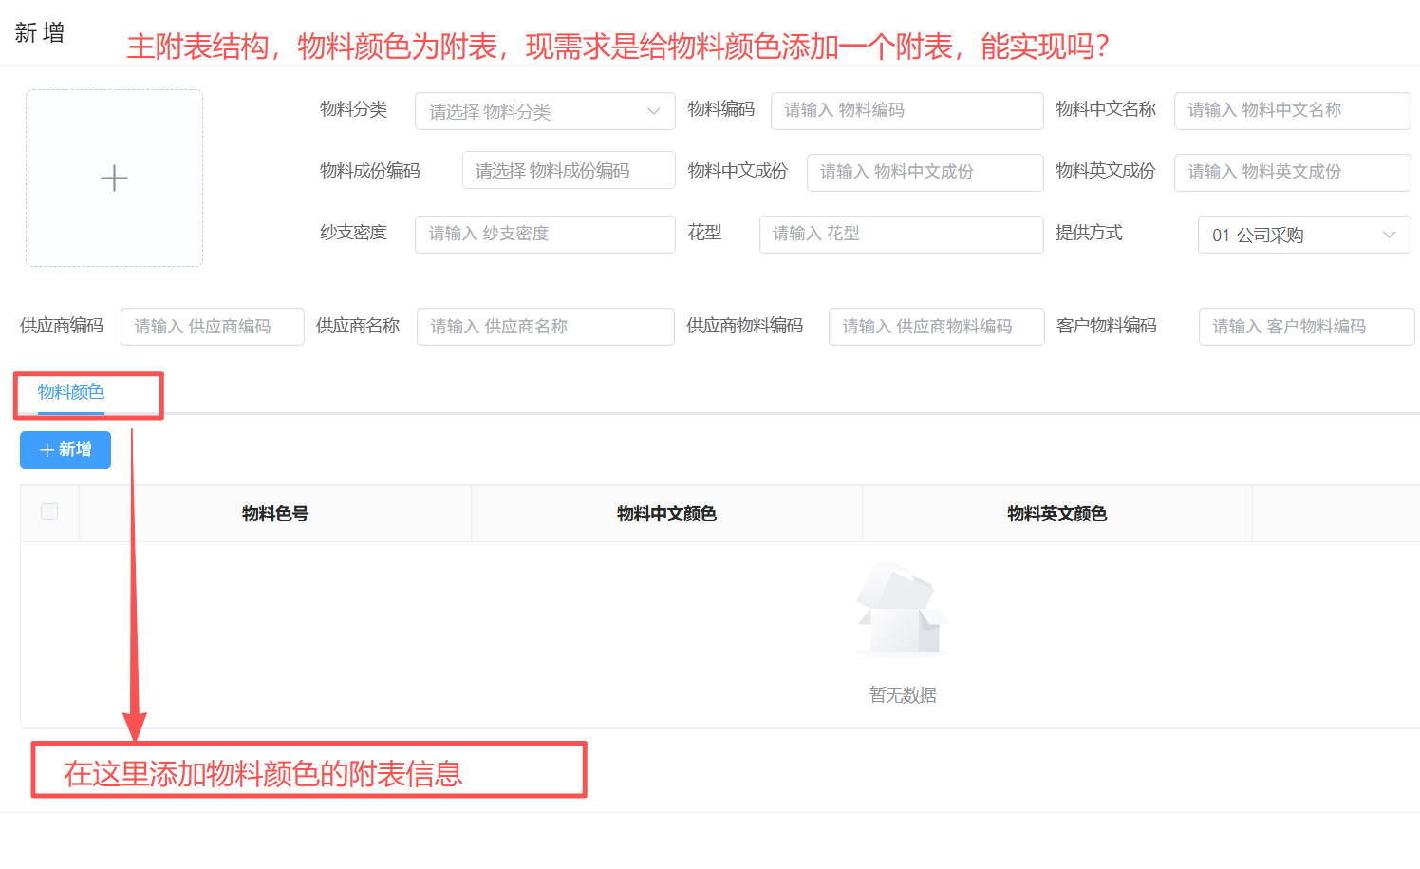Viewport: 1420px width, 869px height.
Task: Click the plus icon in image upload box
Action: coord(114,179)
